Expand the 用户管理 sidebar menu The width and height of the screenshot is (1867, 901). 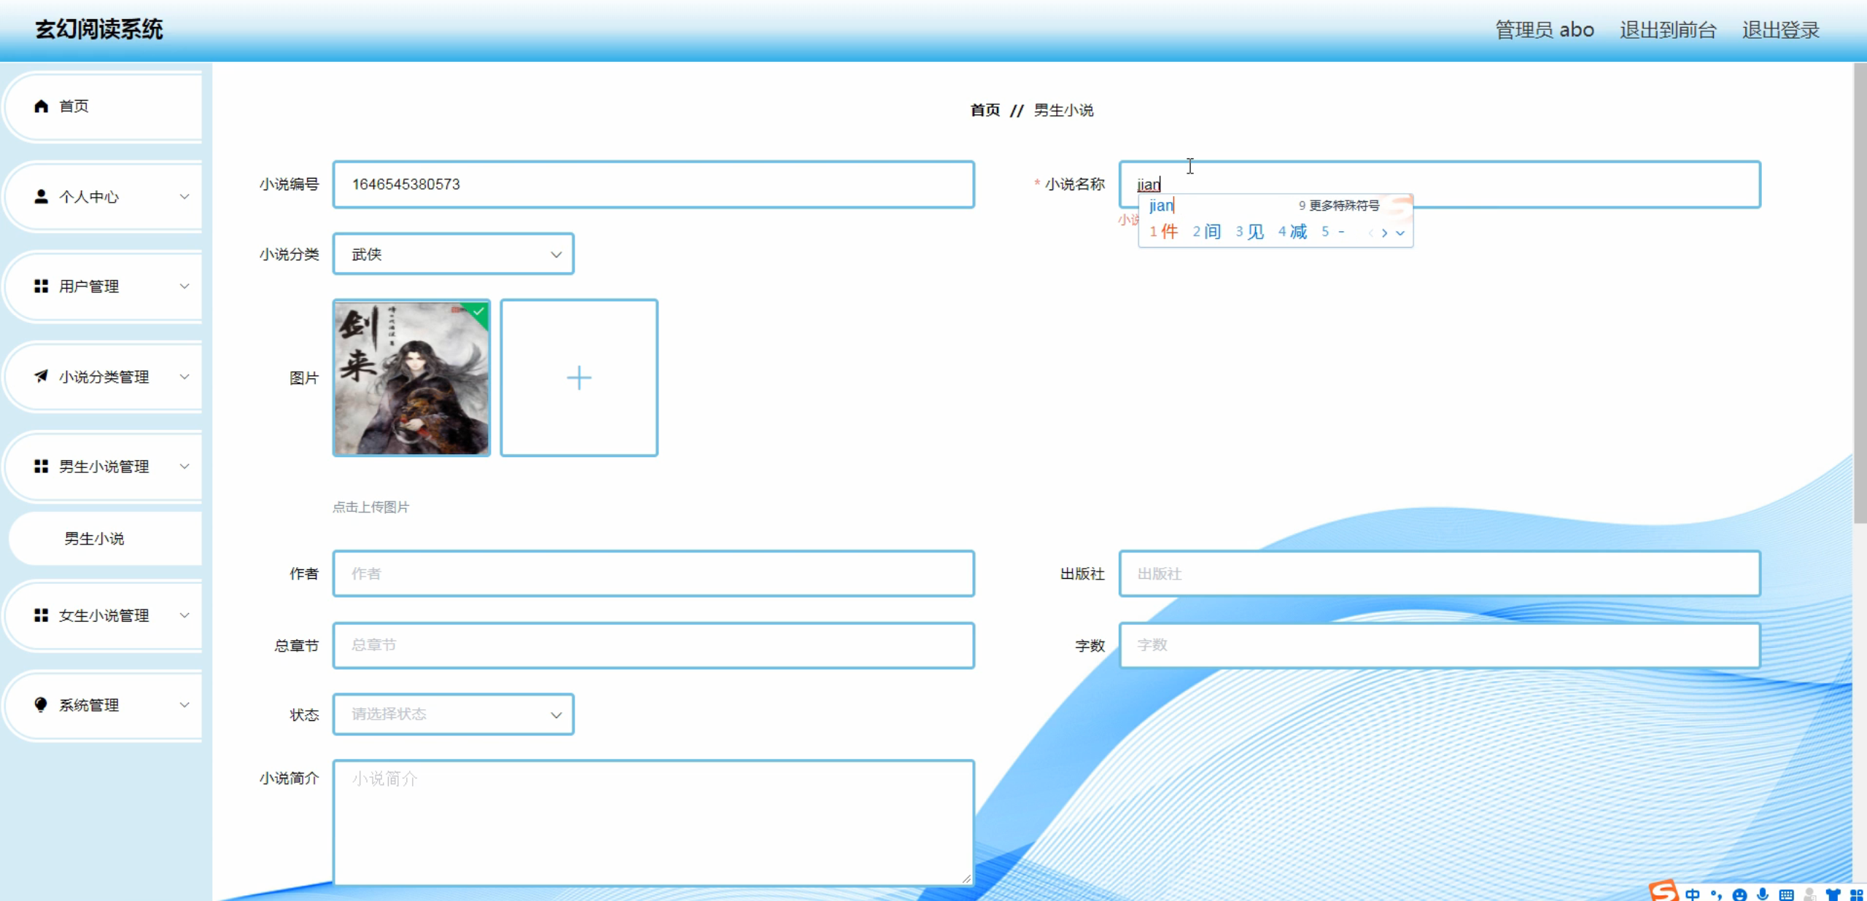(x=104, y=286)
